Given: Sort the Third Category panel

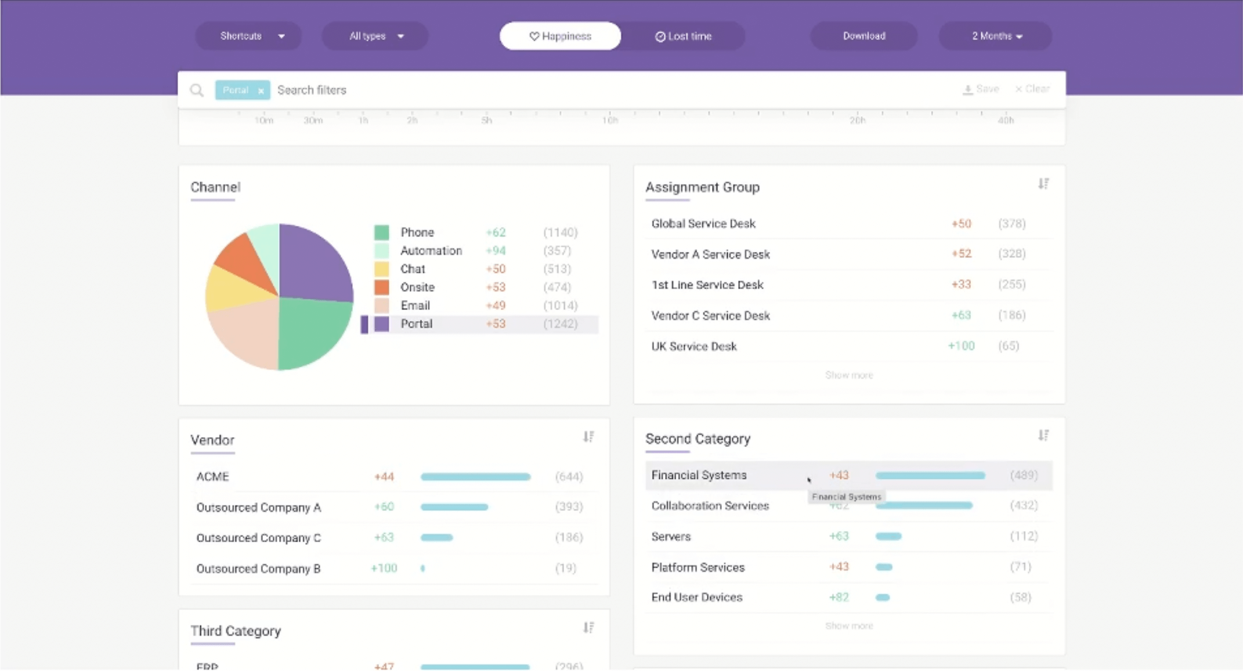Looking at the screenshot, I should (x=588, y=627).
